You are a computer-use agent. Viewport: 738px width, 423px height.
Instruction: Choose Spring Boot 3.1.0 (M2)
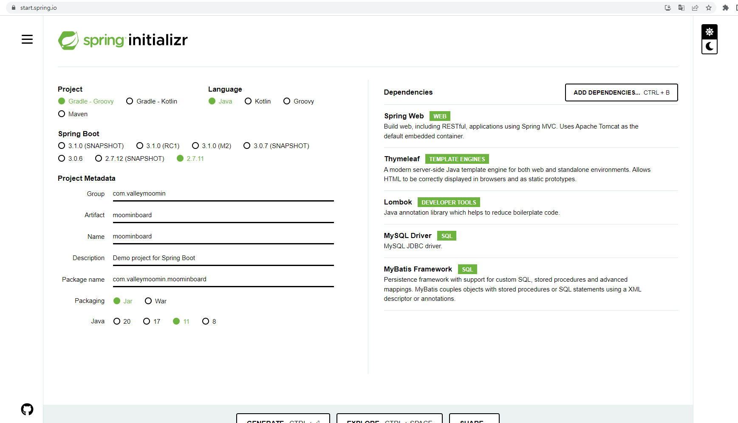click(x=212, y=146)
